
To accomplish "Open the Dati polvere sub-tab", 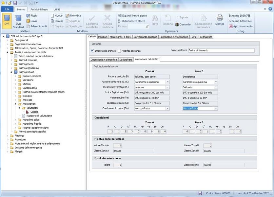I will pyautogui.click(x=126, y=60).
